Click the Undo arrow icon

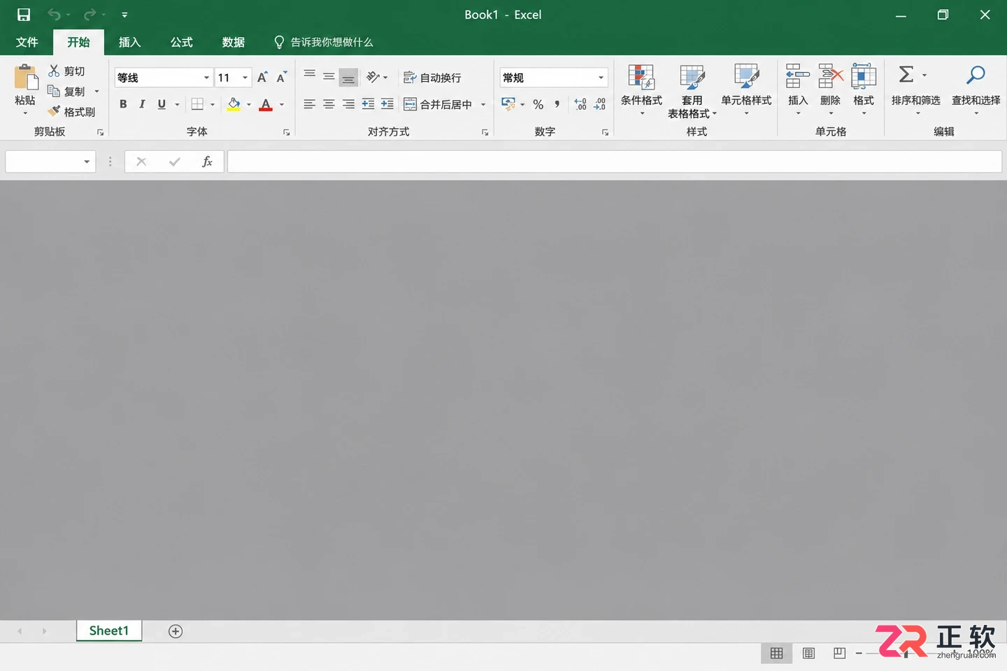click(x=54, y=15)
